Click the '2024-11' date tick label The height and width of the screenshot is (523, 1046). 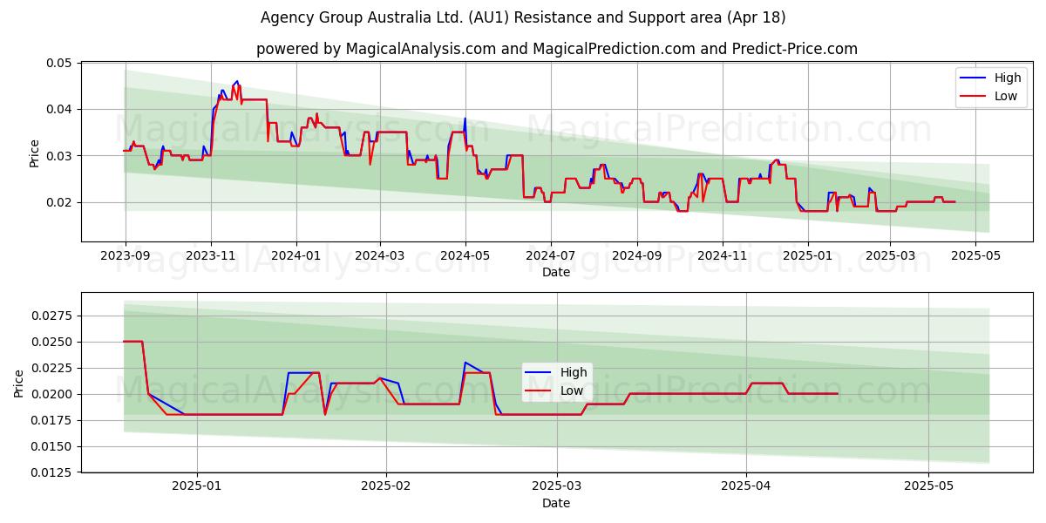point(722,255)
